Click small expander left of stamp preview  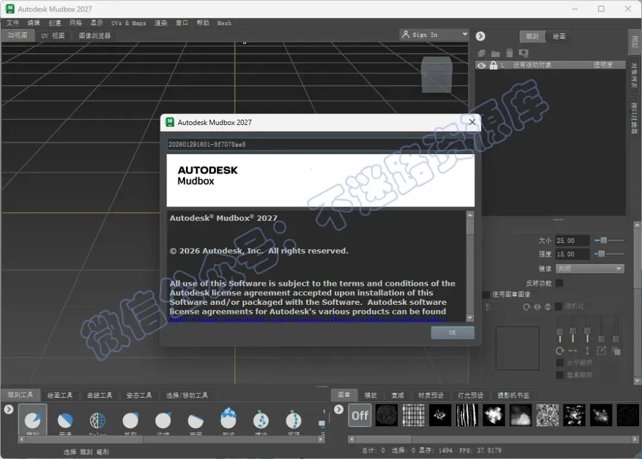coord(487,307)
